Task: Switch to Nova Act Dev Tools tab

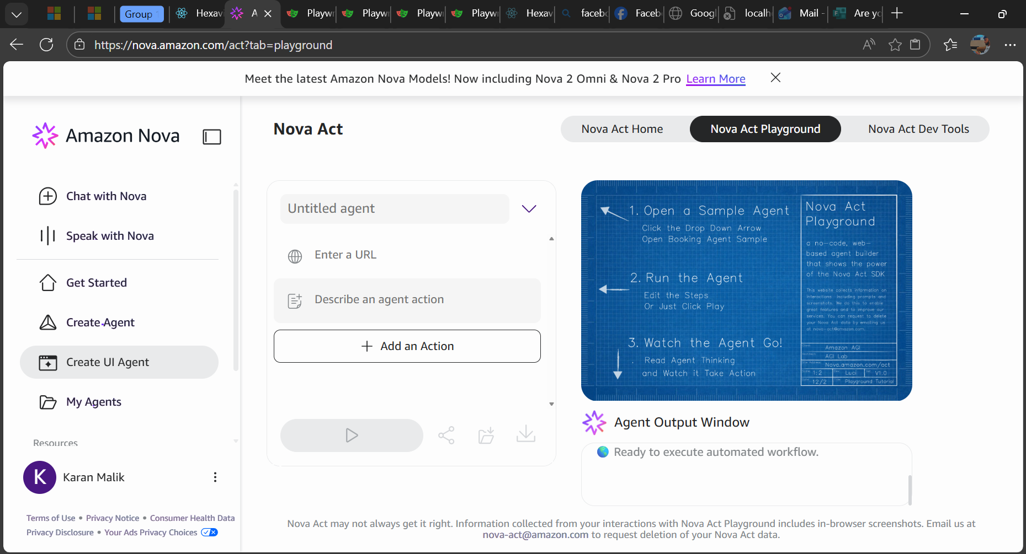Action: tap(918, 129)
